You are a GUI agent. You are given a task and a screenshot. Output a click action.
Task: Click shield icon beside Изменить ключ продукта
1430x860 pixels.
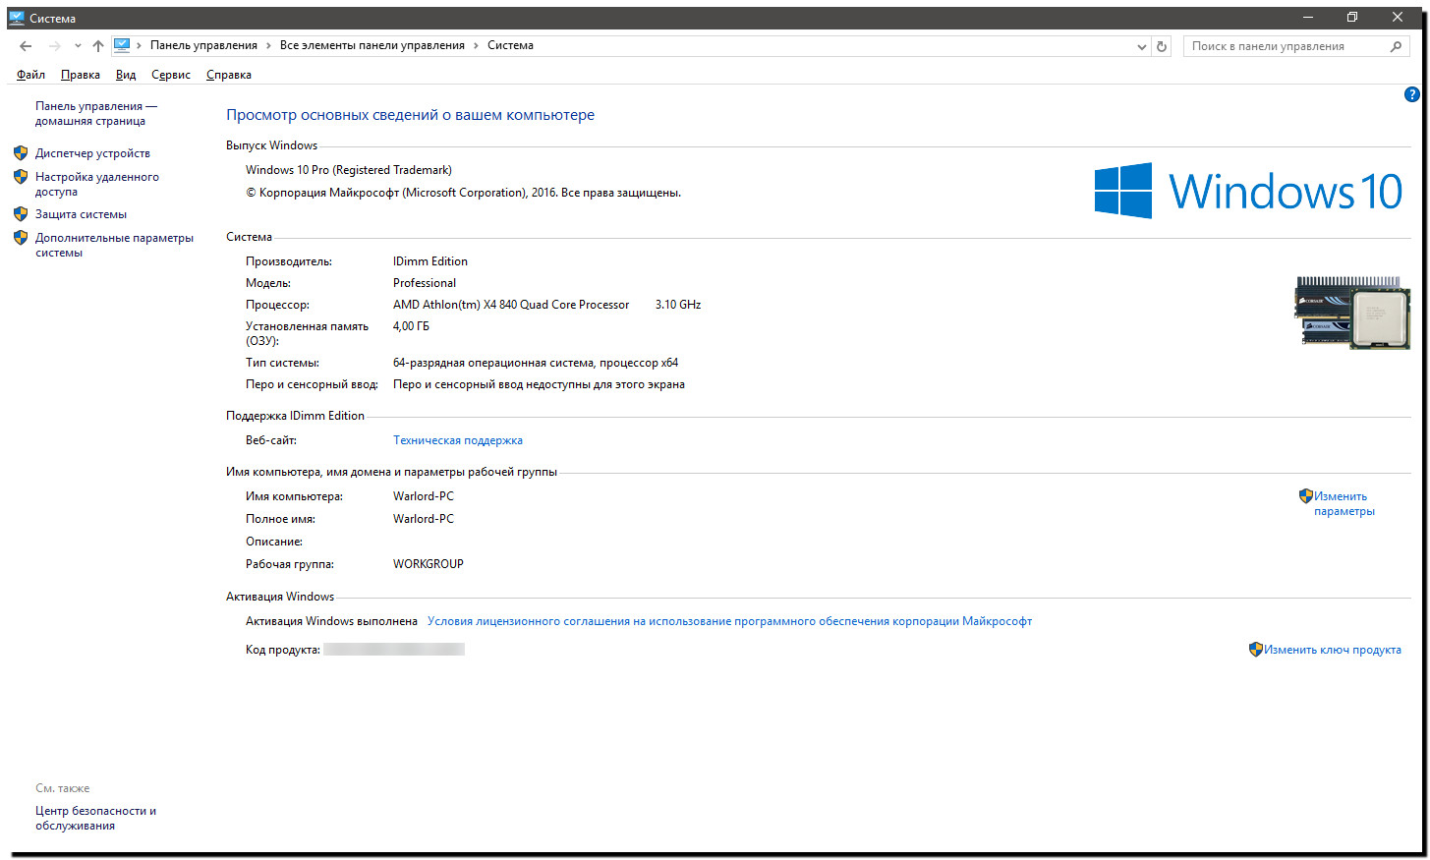coord(1256,650)
